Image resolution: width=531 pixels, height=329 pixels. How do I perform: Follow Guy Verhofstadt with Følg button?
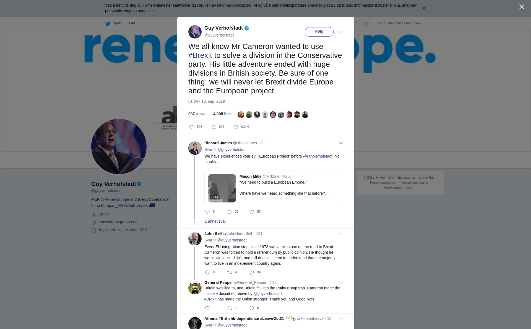pos(319,32)
